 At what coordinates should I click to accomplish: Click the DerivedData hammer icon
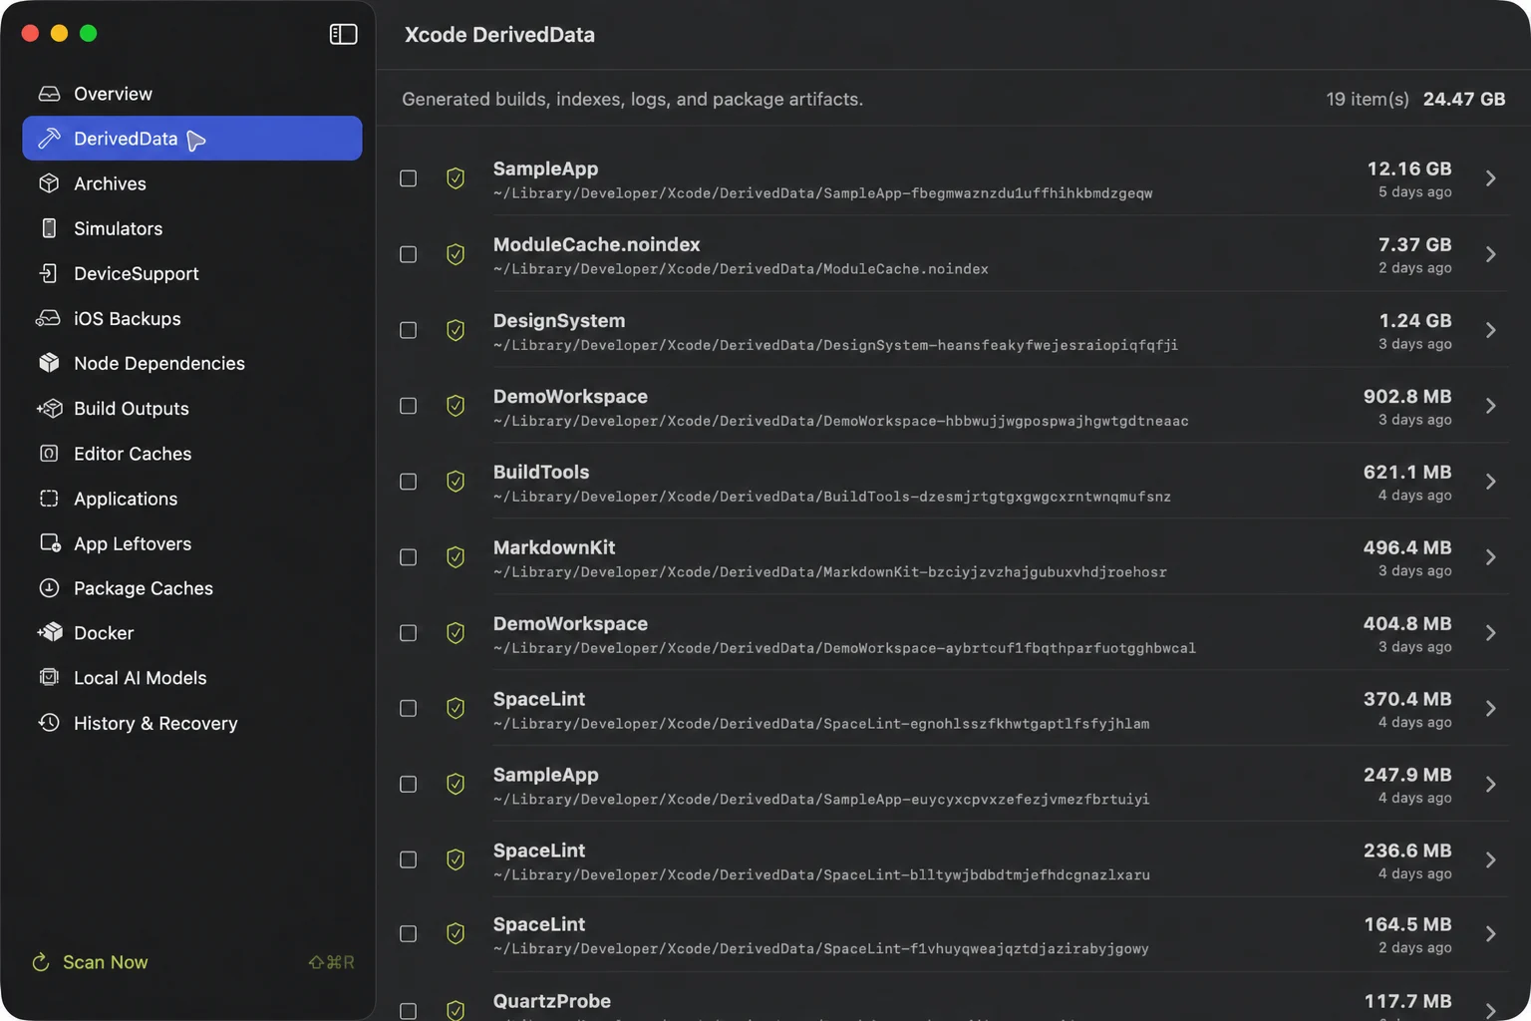point(49,139)
